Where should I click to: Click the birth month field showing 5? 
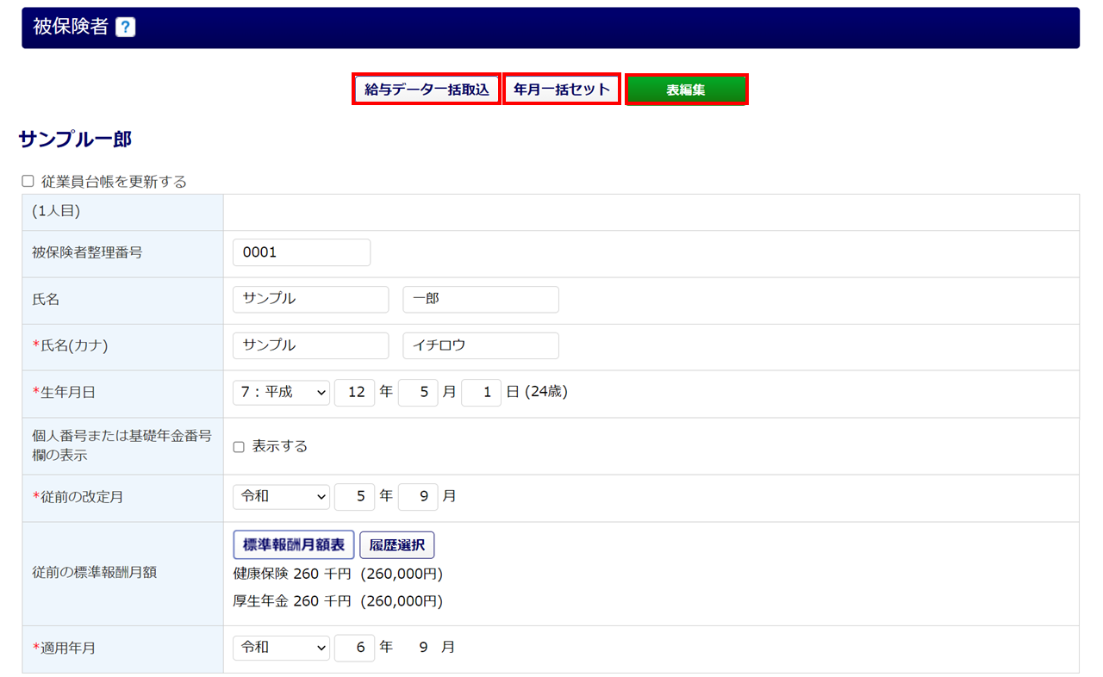coord(418,393)
